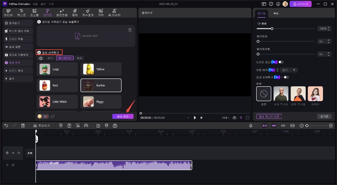The height and width of the screenshot is (185, 337).
Task: Click the refresh icon next to coin count
Action: pos(53,116)
